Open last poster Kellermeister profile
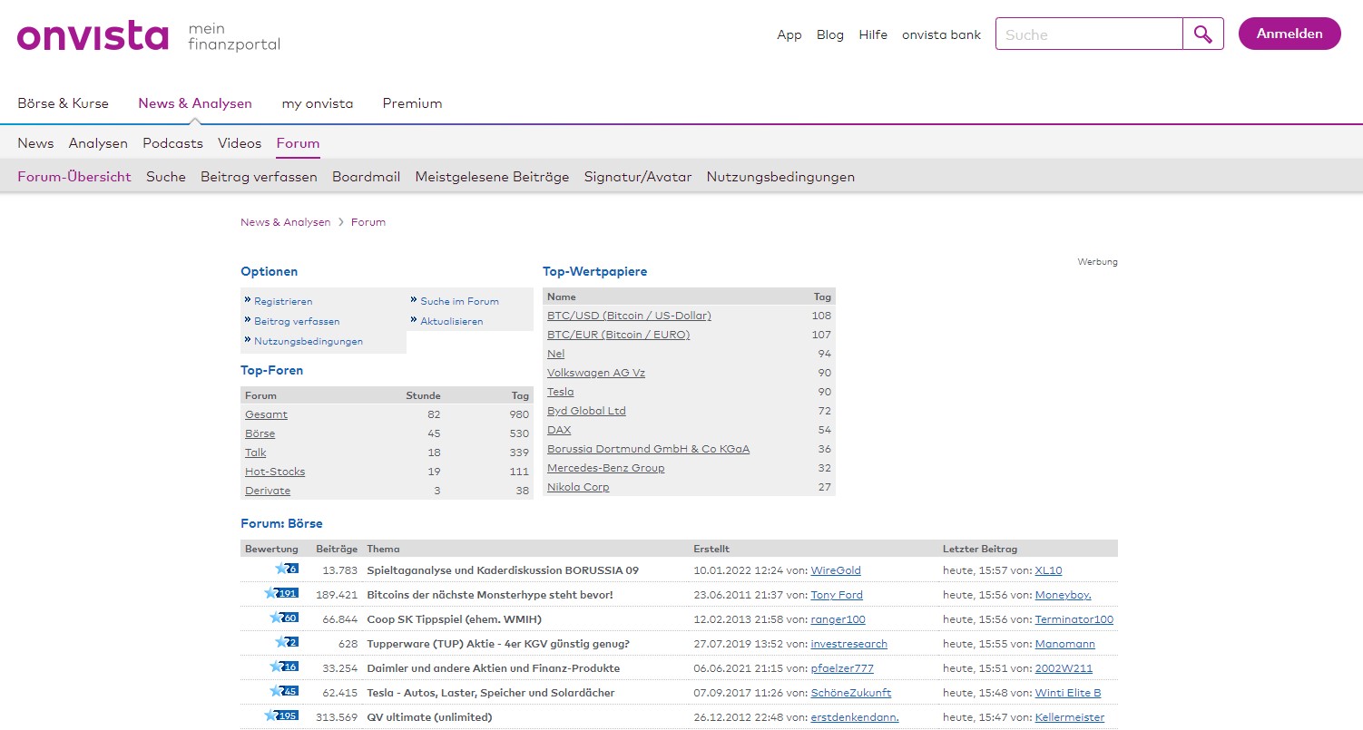 pyautogui.click(x=1070, y=717)
